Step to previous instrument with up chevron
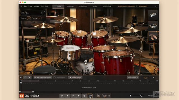 point(44,12)
